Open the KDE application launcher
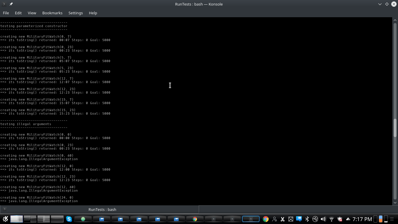 (5, 219)
